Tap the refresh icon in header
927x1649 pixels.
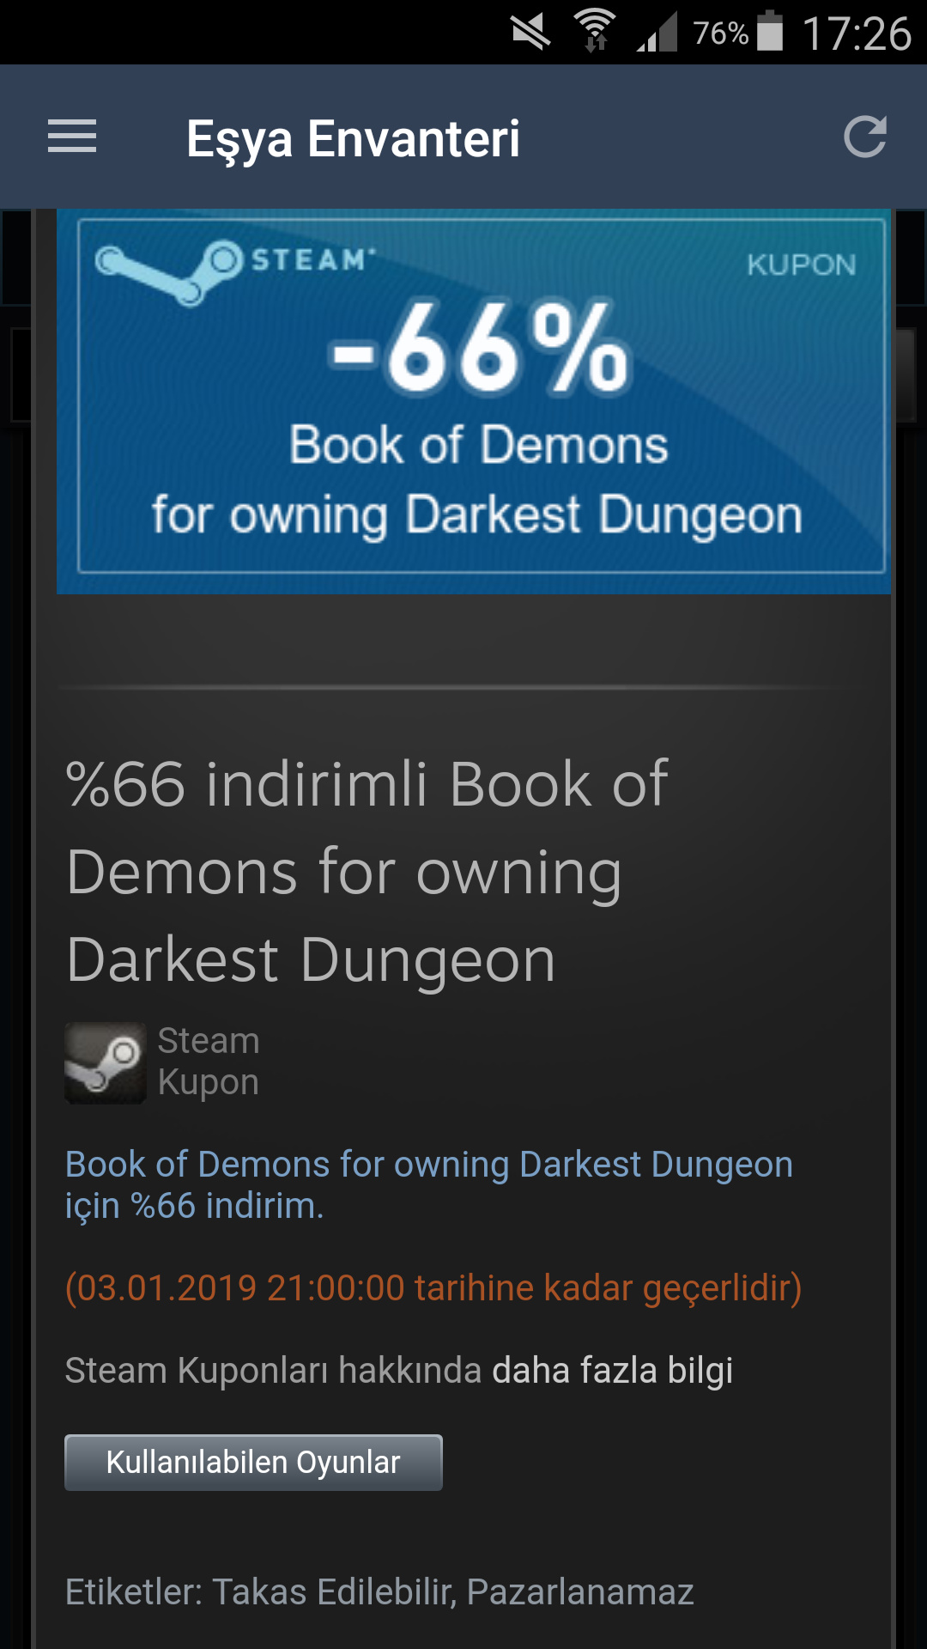pyautogui.click(x=864, y=137)
